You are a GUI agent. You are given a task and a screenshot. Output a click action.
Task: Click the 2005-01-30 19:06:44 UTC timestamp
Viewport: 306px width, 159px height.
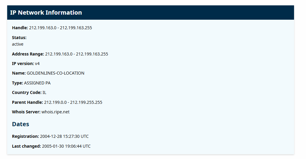click(x=66, y=146)
